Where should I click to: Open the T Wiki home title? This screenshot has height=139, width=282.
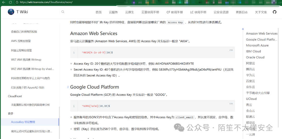point(22,12)
